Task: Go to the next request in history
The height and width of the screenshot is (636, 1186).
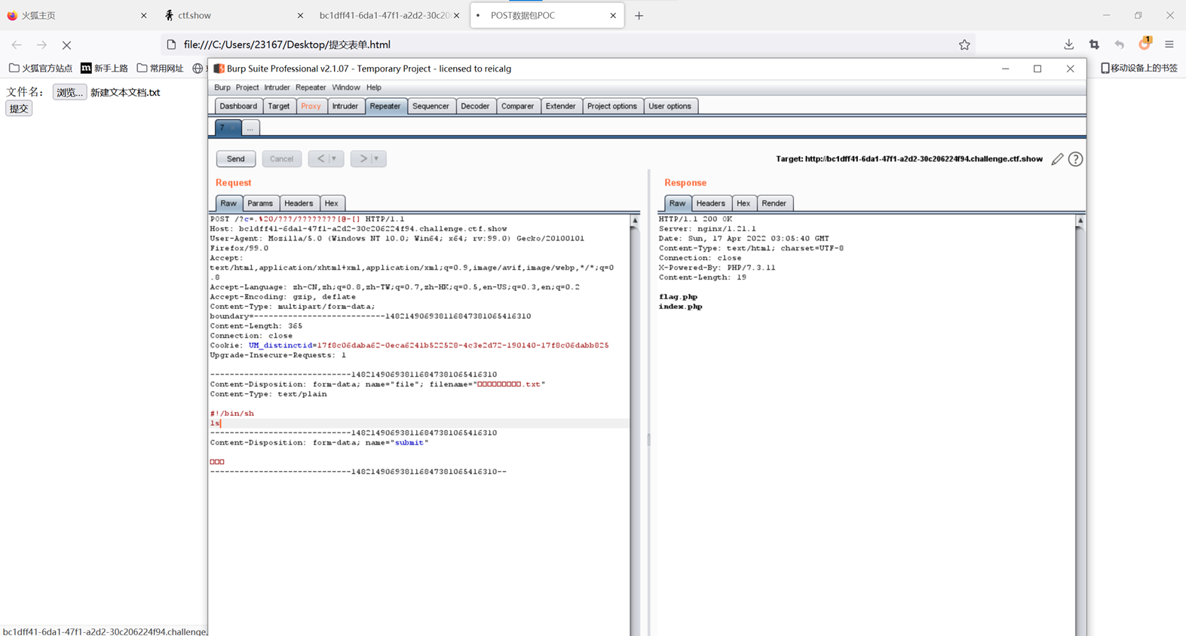Action: [x=363, y=159]
